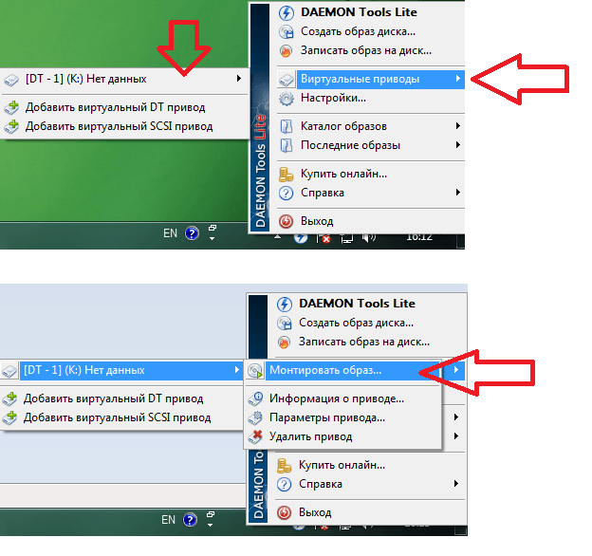
Task: Expand the Справка submenu arrow in upper menu
Action: click(457, 193)
